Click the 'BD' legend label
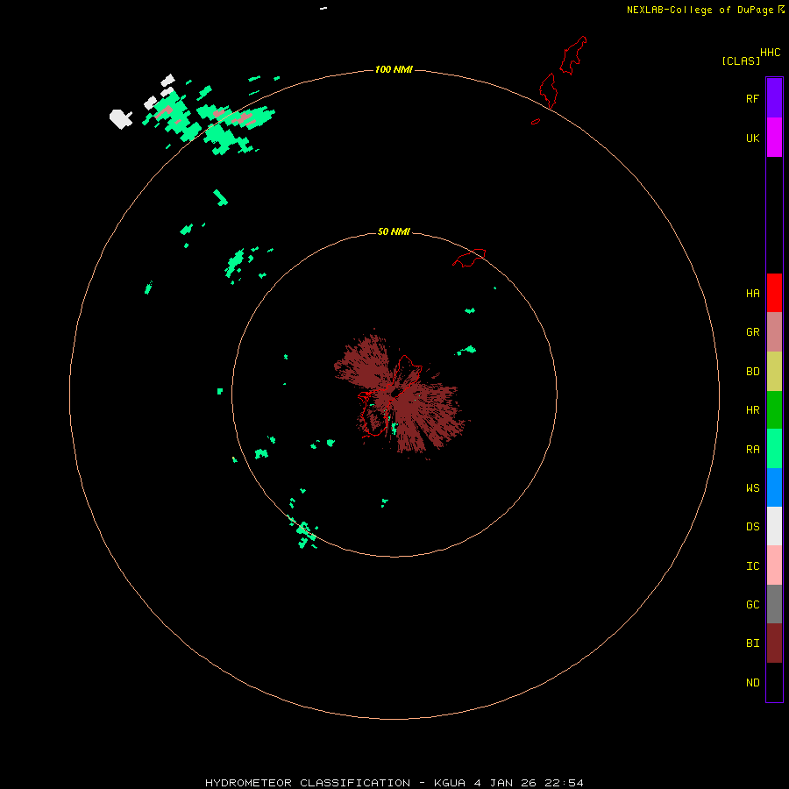 tap(752, 372)
